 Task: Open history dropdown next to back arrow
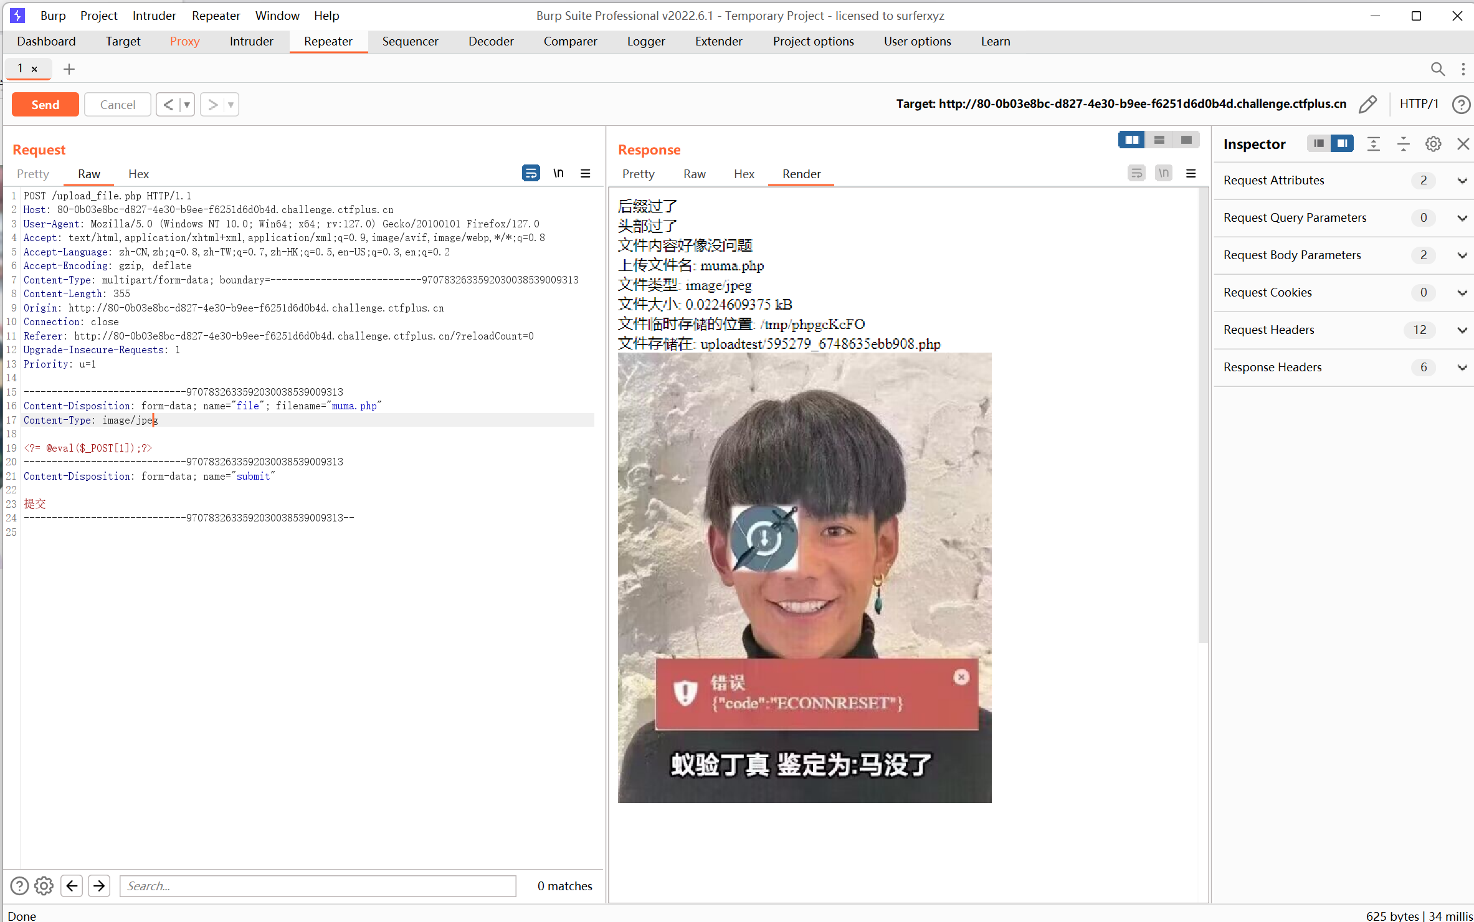[x=187, y=104]
